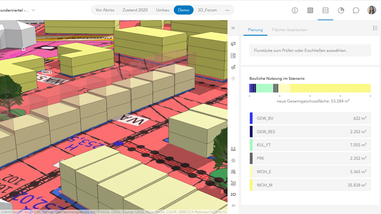Open the daylight sun tool
381x214 pixels.
[x=233, y=160]
